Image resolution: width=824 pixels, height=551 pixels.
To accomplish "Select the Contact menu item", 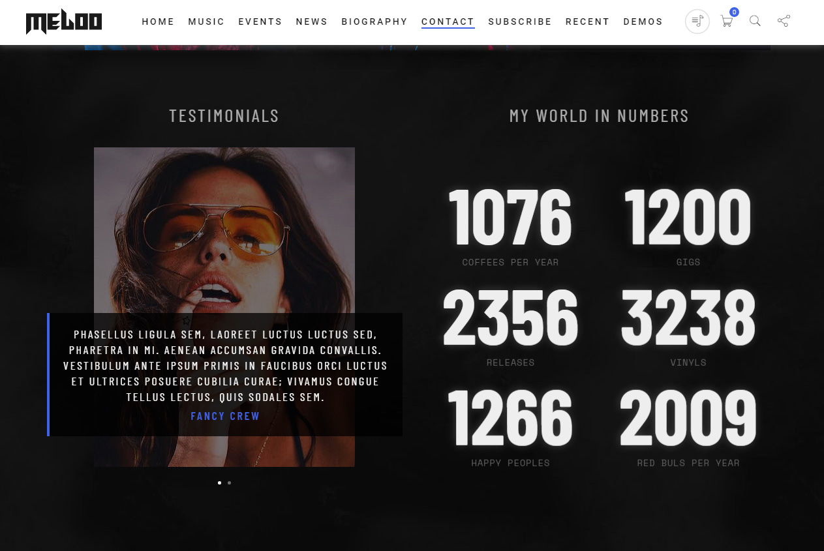I will point(448,22).
